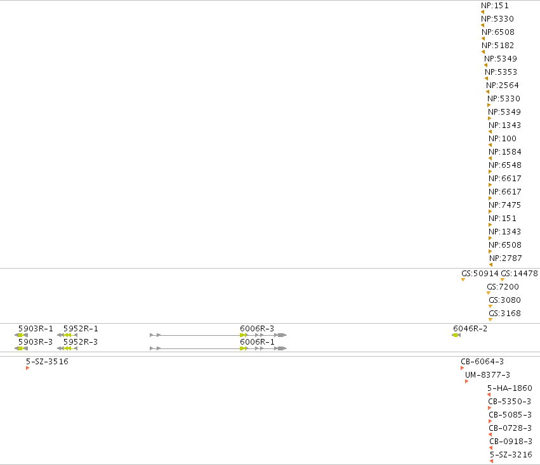Open the 6006R-1 transcript label

tap(257, 342)
